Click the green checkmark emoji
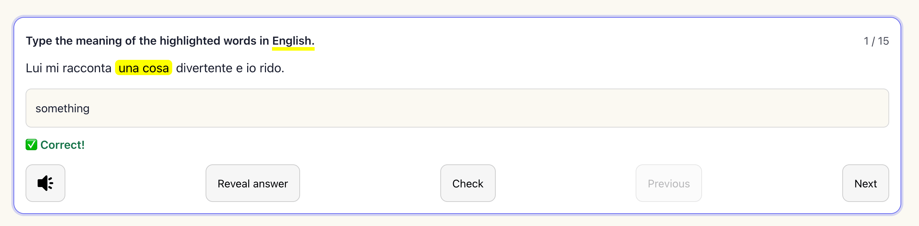The image size is (919, 226). (31, 145)
